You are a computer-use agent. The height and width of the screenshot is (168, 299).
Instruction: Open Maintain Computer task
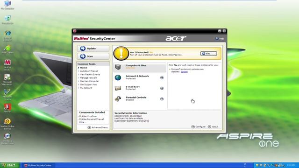point(89,81)
